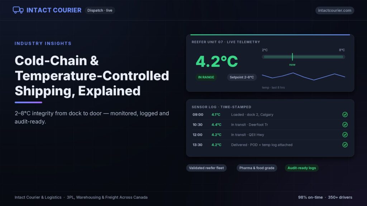Click 'Loaded · dock 2, Calgary' entry
This screenshot has width=367, height=206.
[252, 114]
